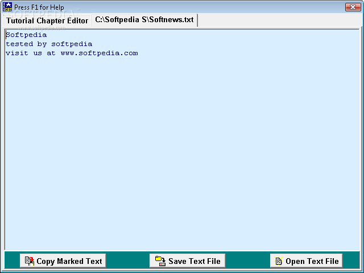Click the Copy Marked Text button
Viewport: 364px width, 273px height.
tap(63, 260)
